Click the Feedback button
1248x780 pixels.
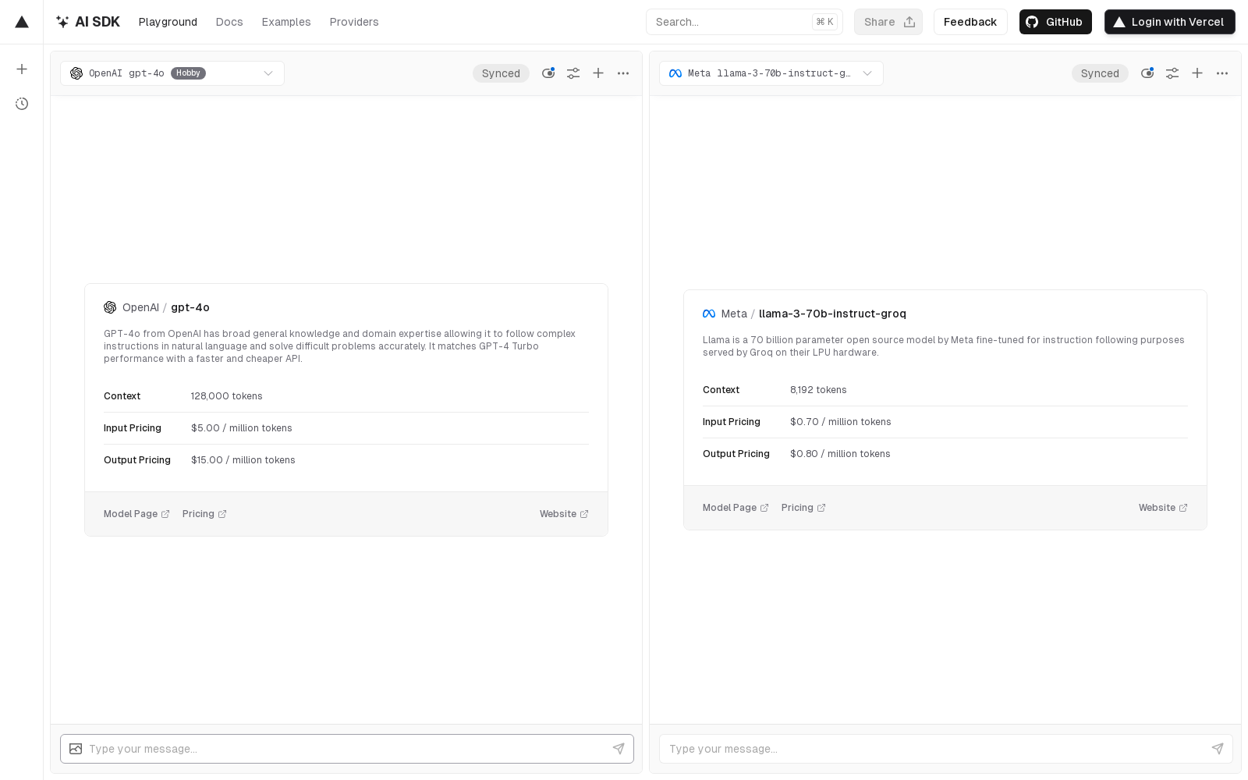[x=970, y=21]
